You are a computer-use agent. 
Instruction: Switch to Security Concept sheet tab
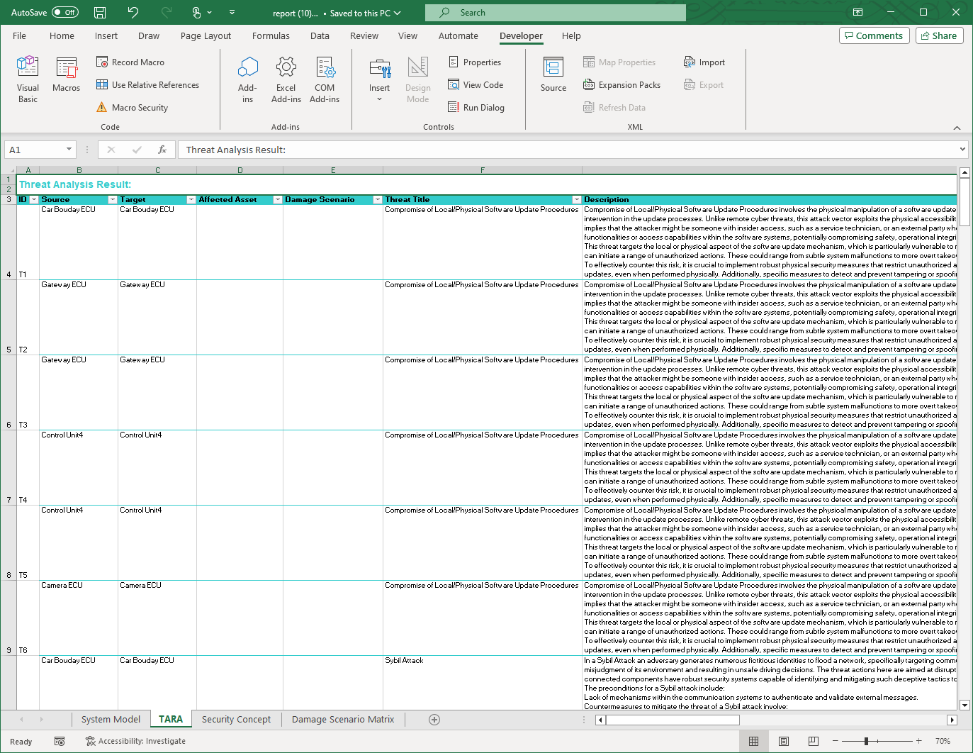click(x=236, y=719)
